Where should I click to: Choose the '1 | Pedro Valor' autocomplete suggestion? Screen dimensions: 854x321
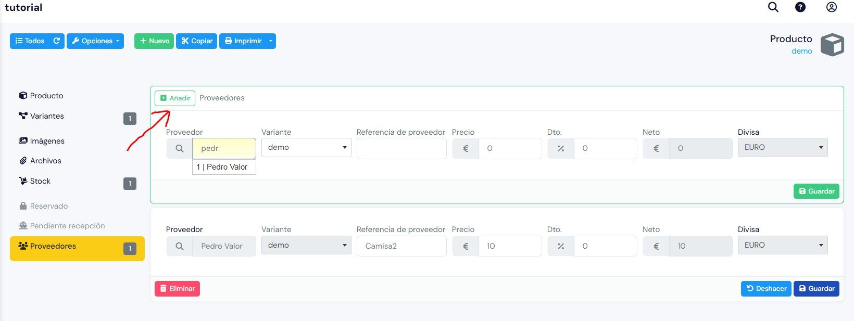(224, 167)
